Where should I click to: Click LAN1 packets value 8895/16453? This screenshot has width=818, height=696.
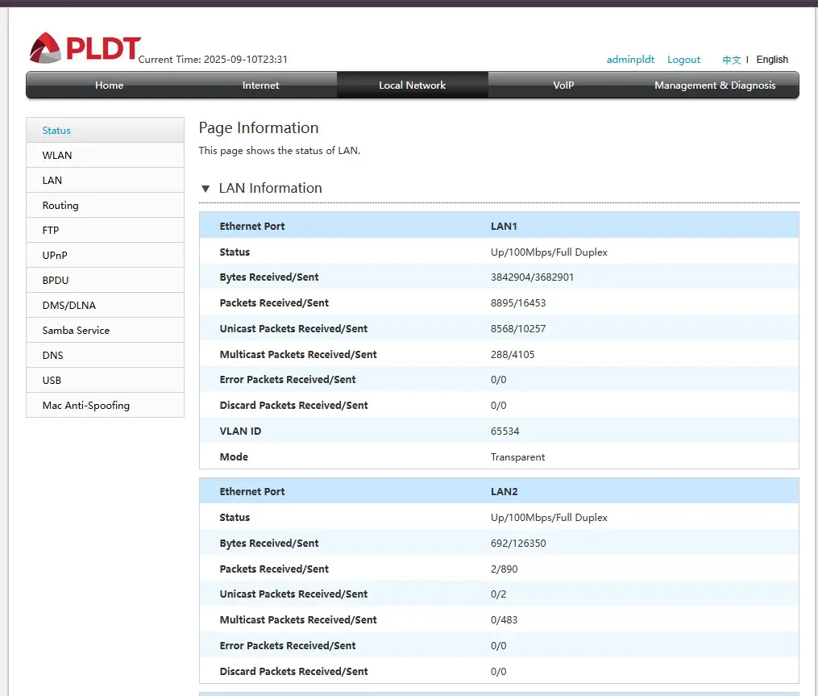518,302
